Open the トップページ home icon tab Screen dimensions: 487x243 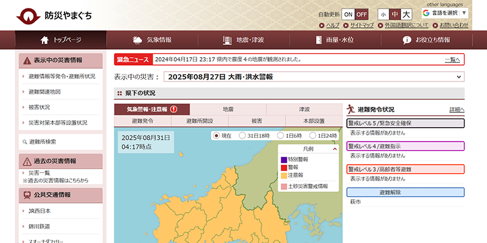(44, 40)
